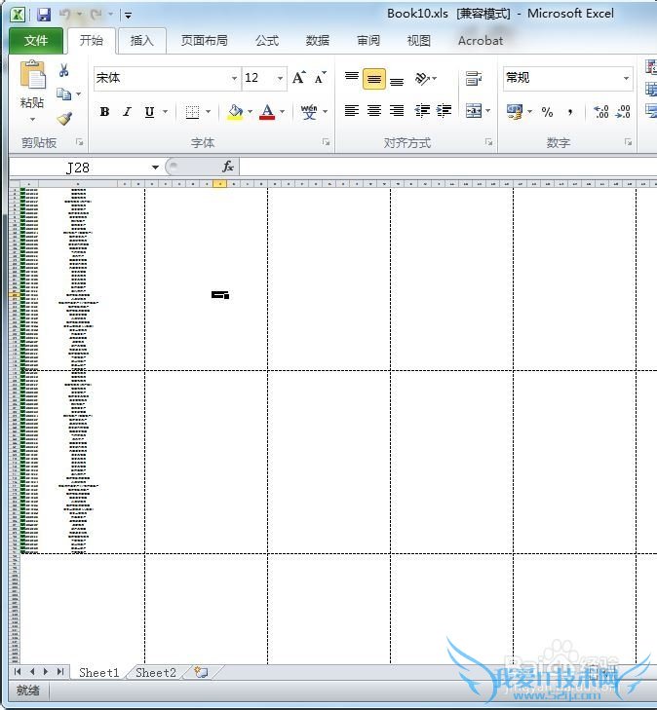Toggle Wrap Text icon
Screen dimensions: 657x710
click(x=474, y=78)
